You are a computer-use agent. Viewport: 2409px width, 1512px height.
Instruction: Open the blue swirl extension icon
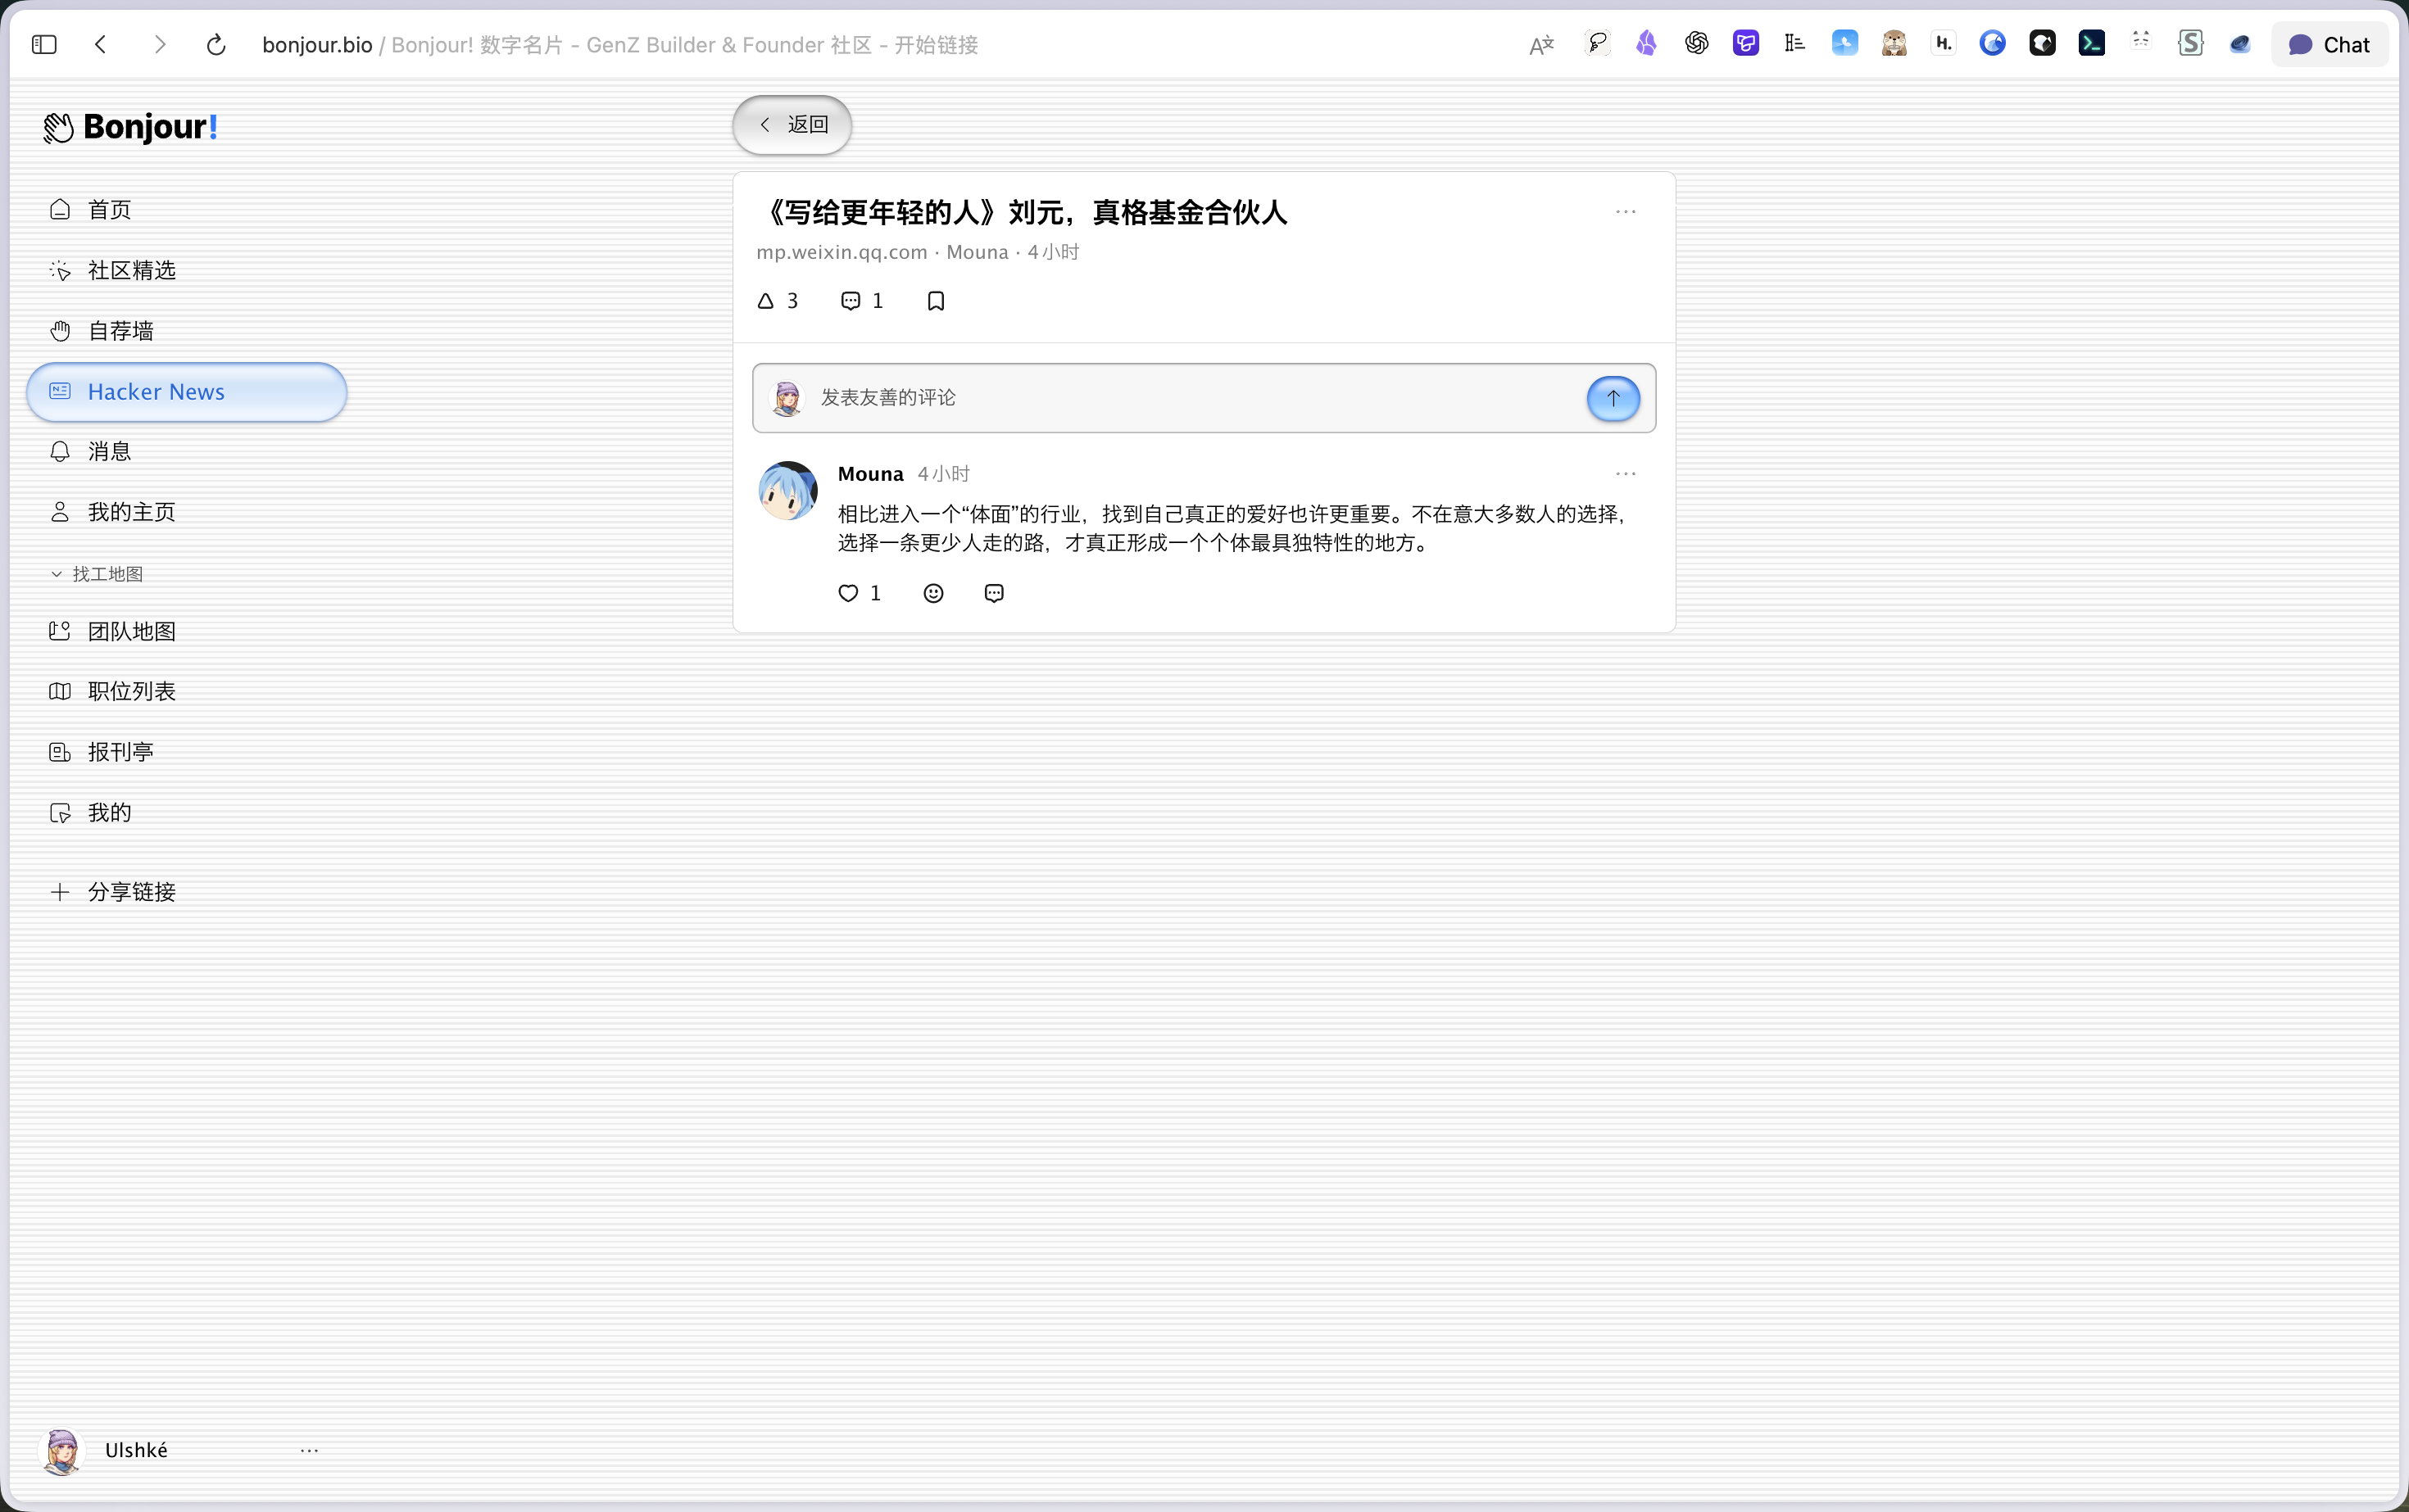click(2240, 43)
